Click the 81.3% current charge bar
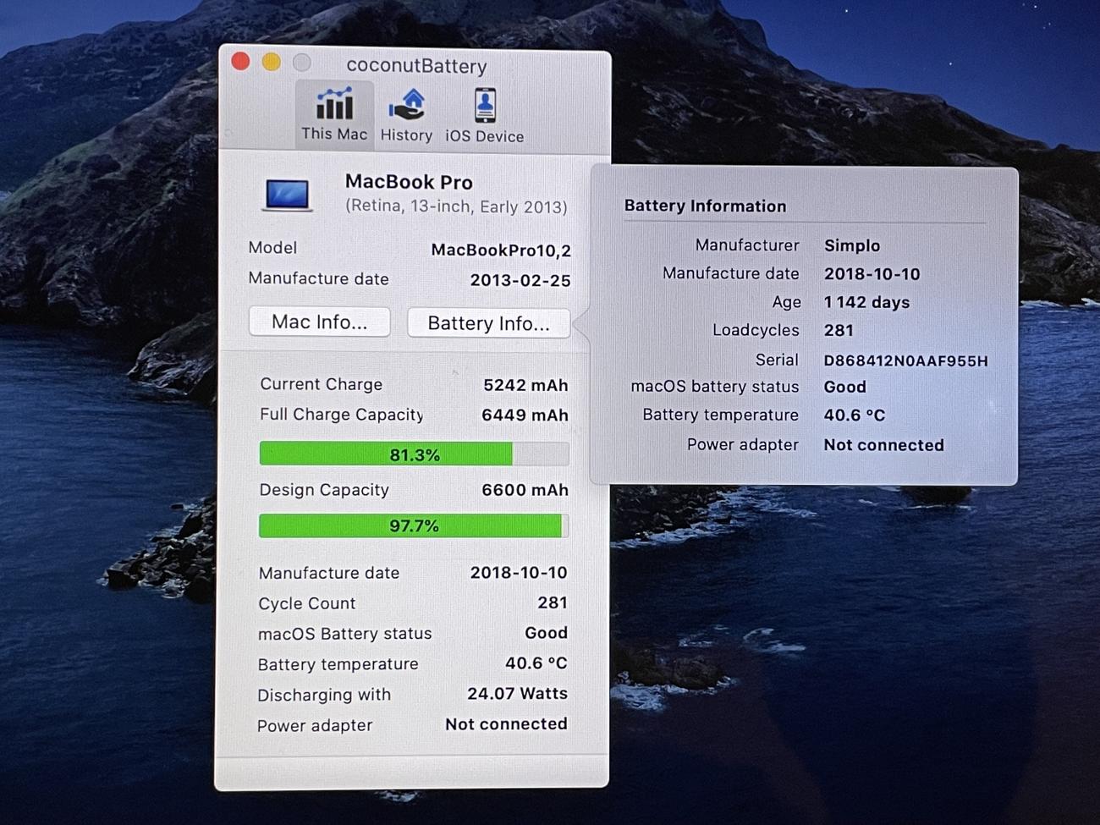The height and width of the screenshot is (825, 1100). (414, 454)
